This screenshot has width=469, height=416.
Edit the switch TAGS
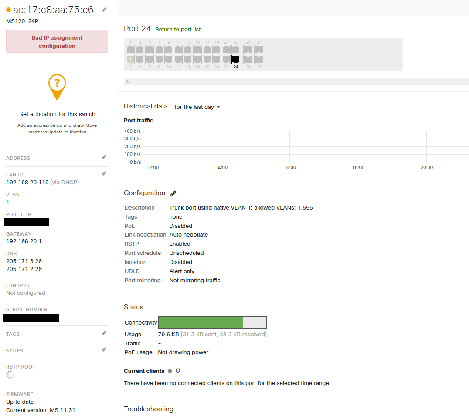pyautogui.click(x=104, y=334)
